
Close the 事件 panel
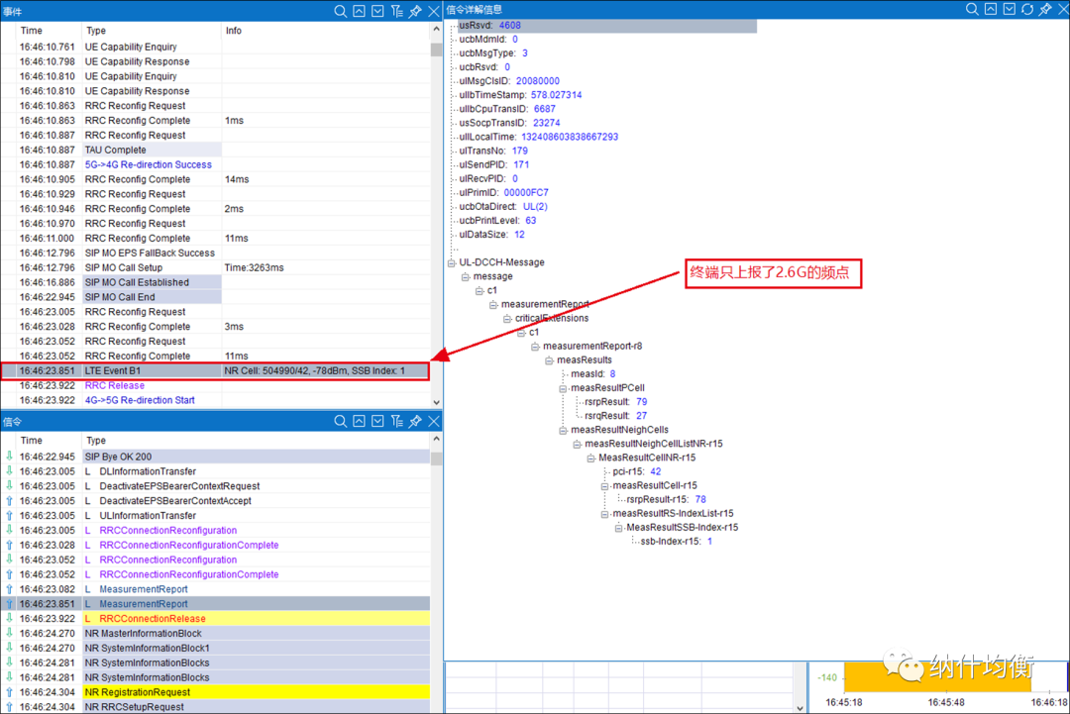tap(434, 12)
